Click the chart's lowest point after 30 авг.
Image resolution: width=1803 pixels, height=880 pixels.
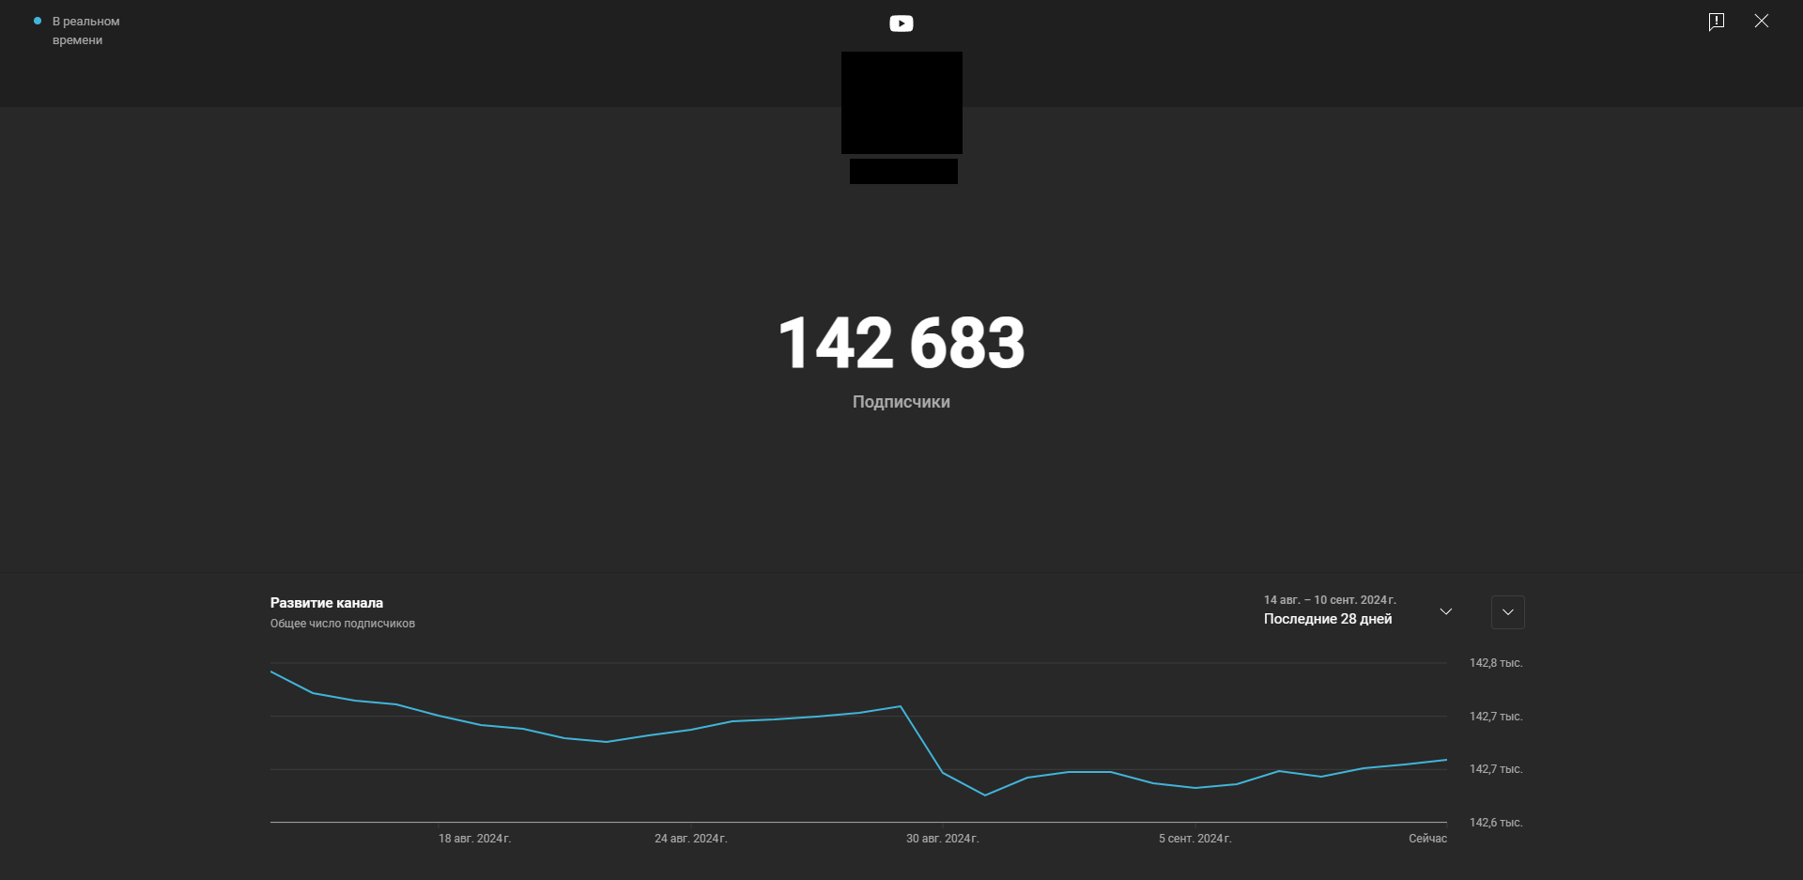pyautogui.click(x=985, y=795)
